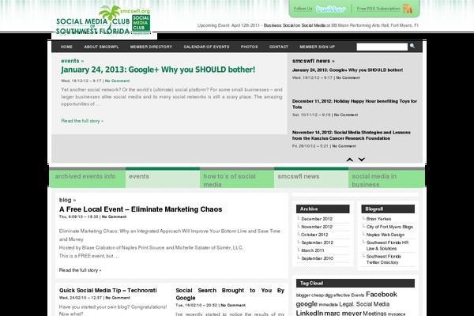Open Business Social on Social Media event link
Viewport: 474px width, 316px height.
point(295,25)
